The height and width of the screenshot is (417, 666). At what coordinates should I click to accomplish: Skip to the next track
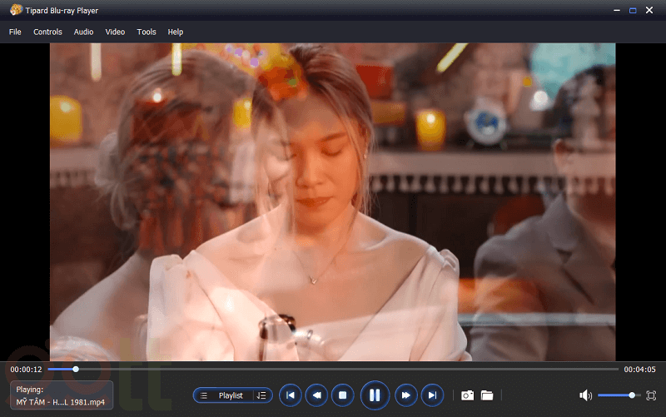[432, 395]
